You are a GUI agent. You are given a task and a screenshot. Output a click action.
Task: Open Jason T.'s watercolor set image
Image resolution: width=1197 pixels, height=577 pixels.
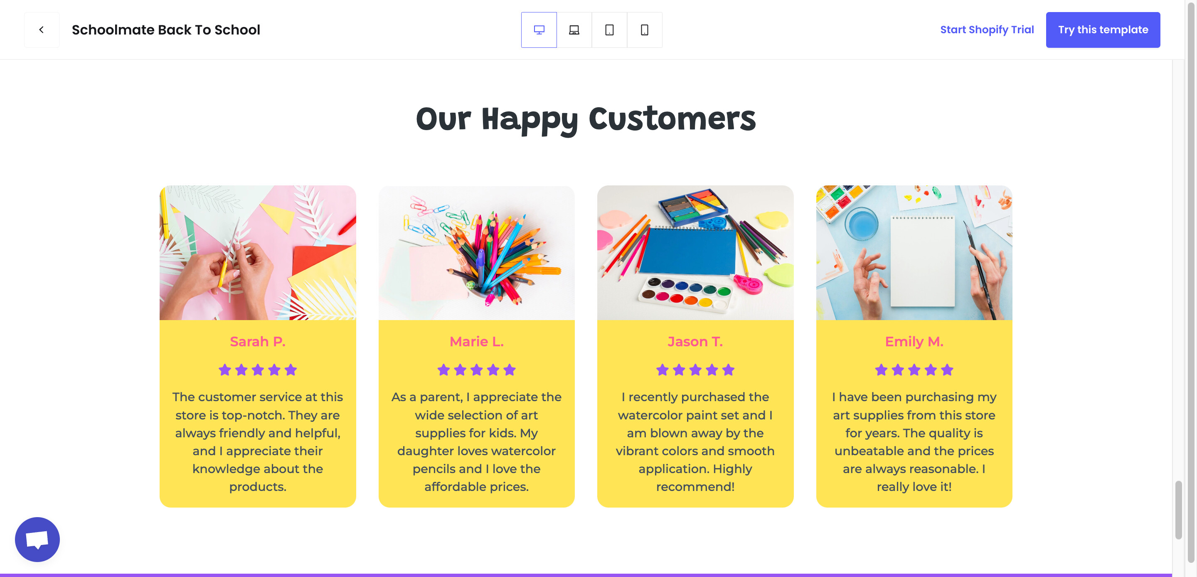click(x=695, y=252)
